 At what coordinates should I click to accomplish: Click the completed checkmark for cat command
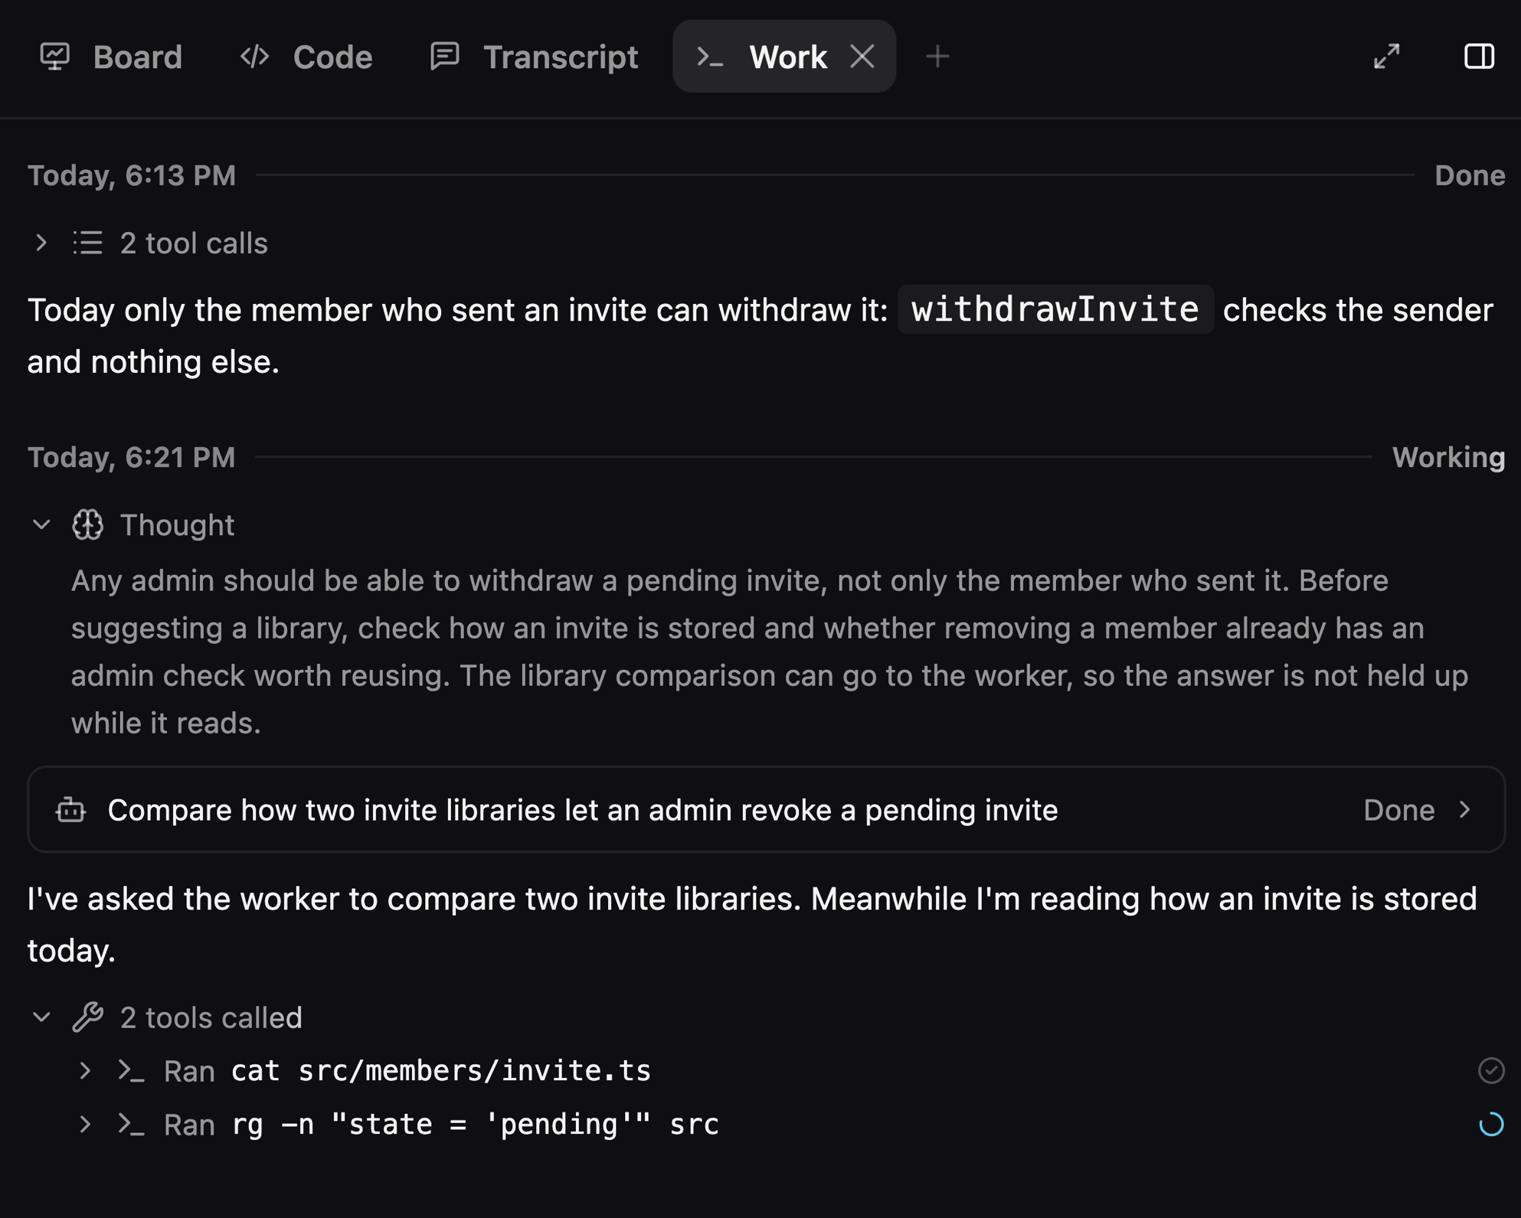(x=1491, y=1071)
